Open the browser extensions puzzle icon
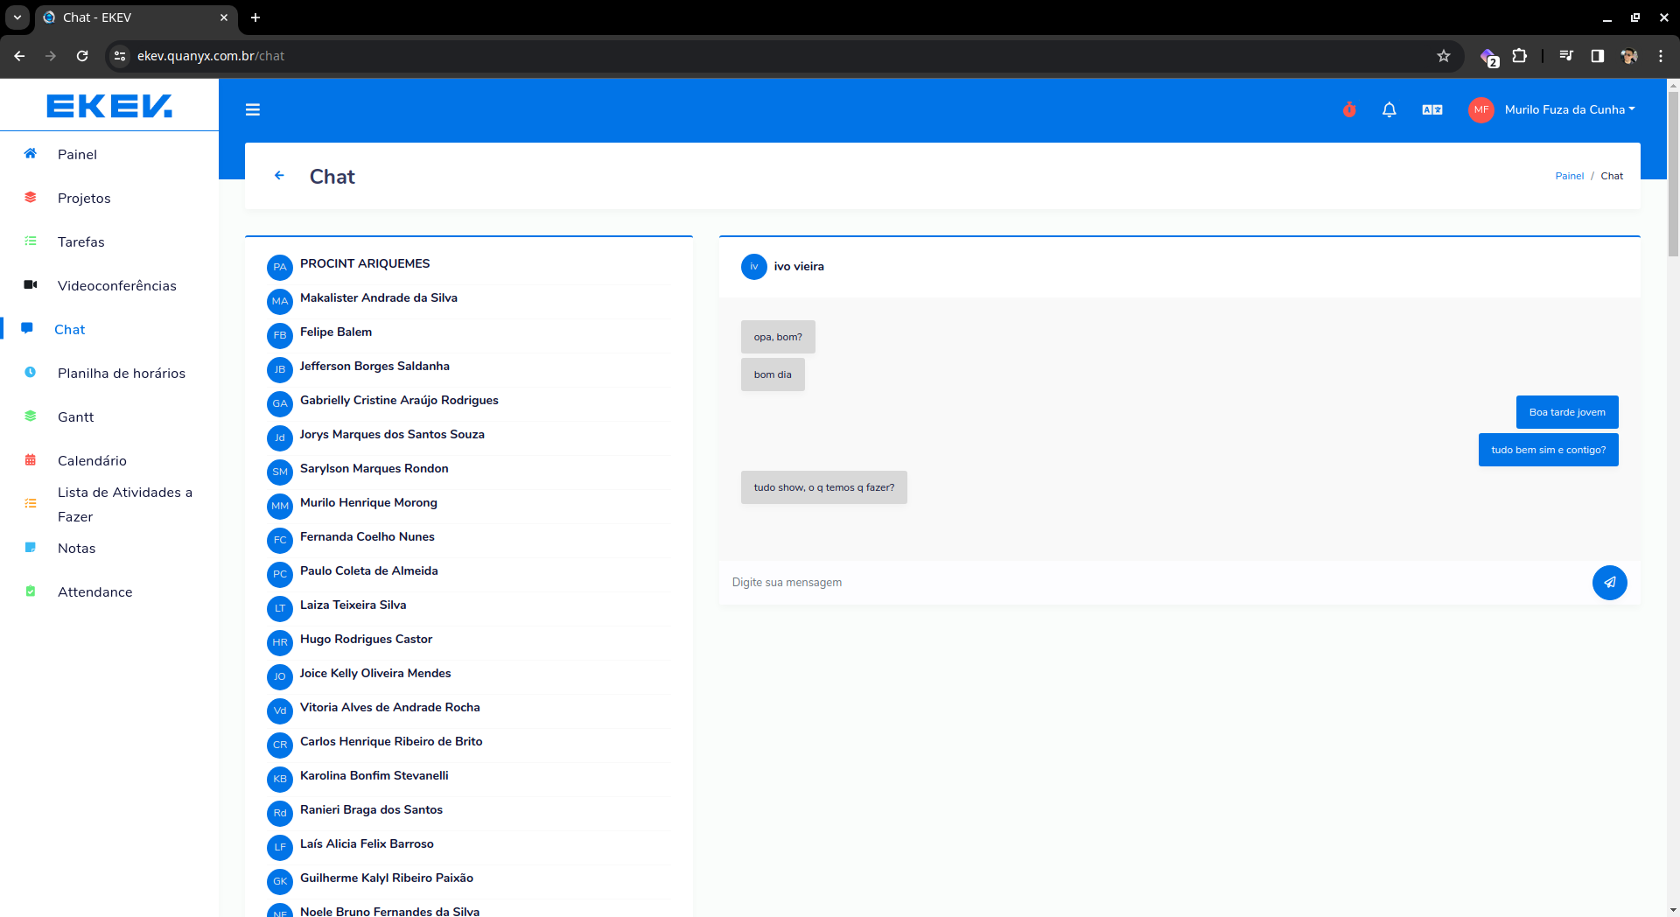The height and width of the screenshot is (917, 1680). 1520,56
